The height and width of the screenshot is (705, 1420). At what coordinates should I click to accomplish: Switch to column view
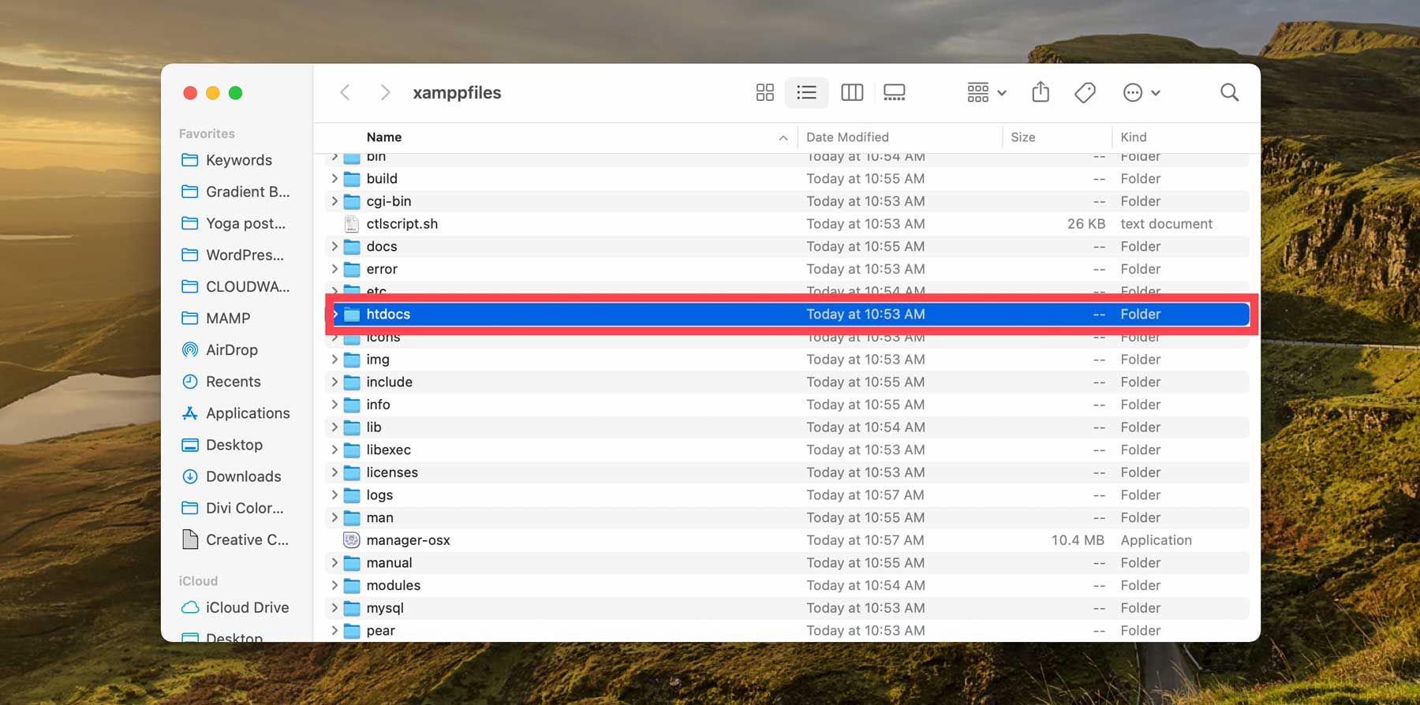click(x=852, y=92)
